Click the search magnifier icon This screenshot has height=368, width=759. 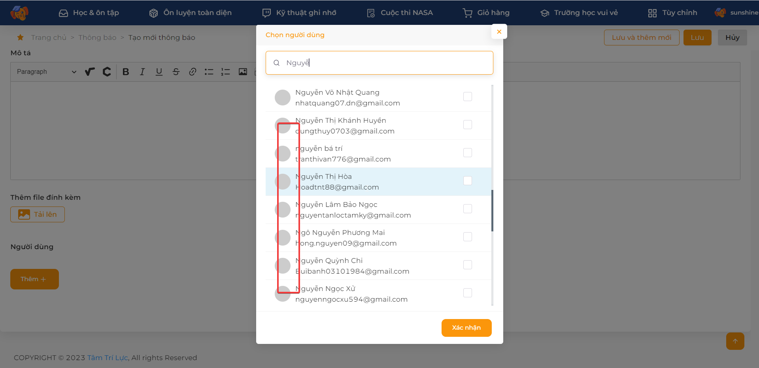pos(277,63)
